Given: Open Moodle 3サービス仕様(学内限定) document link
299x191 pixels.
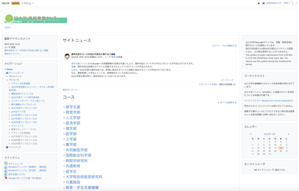Looking at the screenshot, I should 25,178.
